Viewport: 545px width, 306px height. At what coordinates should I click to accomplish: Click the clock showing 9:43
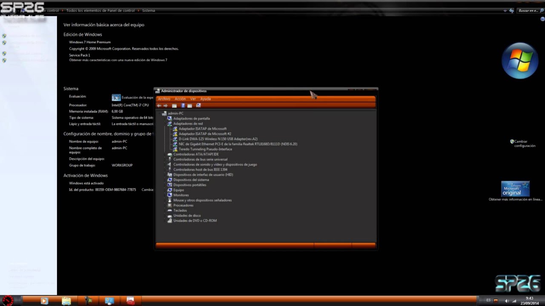pos(530,298)
